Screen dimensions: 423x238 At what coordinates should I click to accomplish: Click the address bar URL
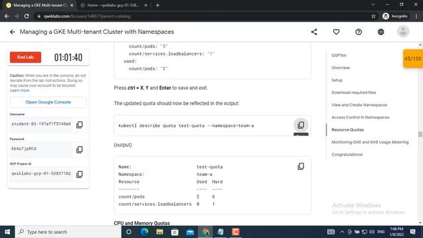pos(87,16)
